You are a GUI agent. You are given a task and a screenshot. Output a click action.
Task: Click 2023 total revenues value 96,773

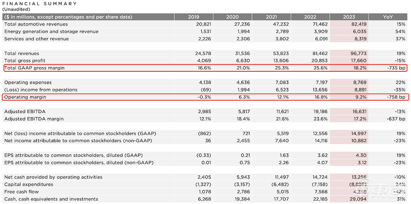(358, 54)
